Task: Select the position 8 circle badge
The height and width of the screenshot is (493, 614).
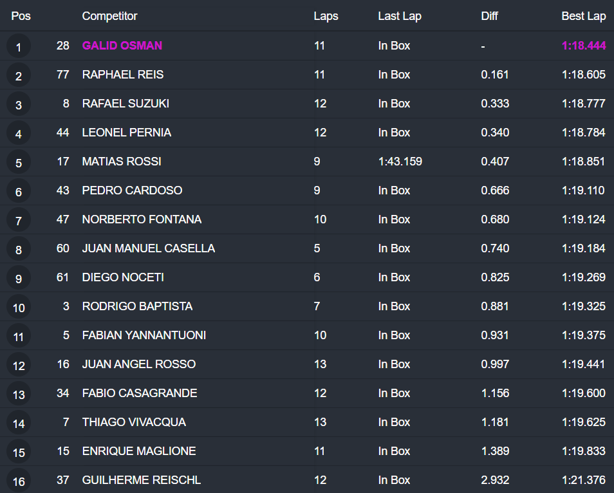Action: [19, 249]
